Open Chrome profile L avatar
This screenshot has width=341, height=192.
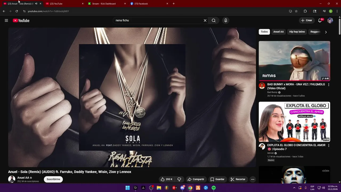click(x=331, y=11)
